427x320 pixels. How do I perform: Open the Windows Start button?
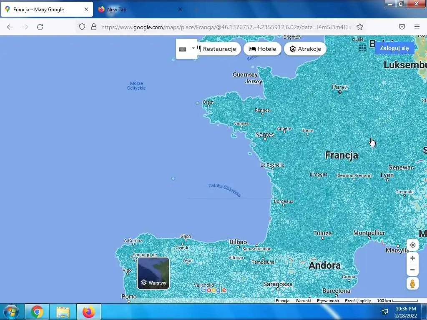11,312
